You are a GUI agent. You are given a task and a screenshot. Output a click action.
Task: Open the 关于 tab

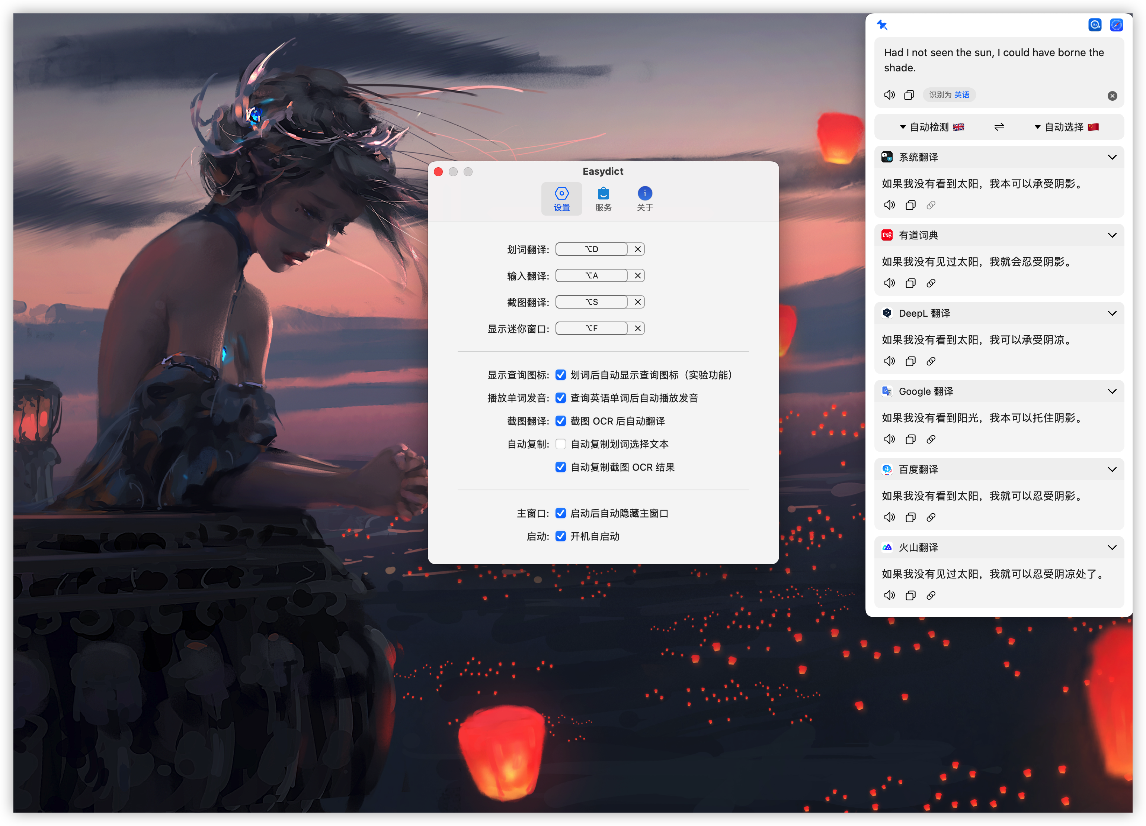tap(645, 199)
